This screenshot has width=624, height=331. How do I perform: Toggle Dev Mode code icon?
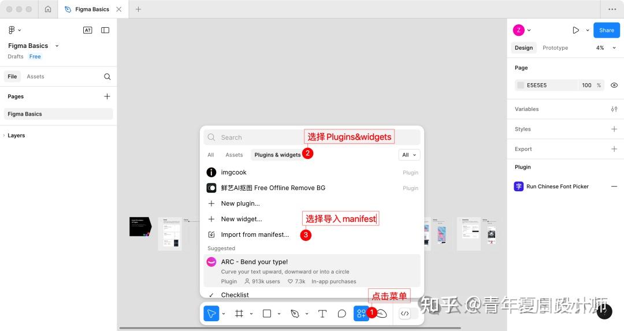[x=404, y=314]
